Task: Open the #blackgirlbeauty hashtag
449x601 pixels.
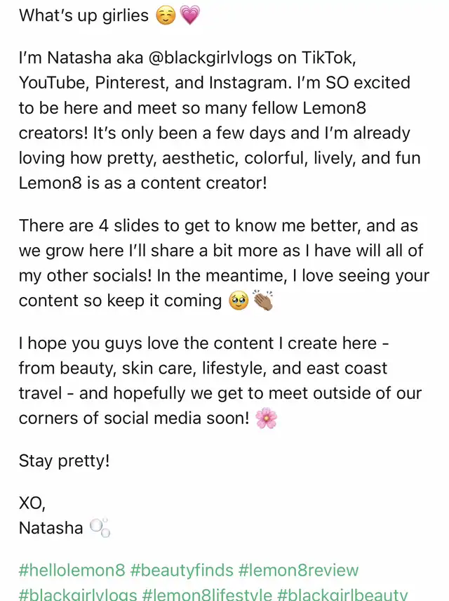Action: 342,594
